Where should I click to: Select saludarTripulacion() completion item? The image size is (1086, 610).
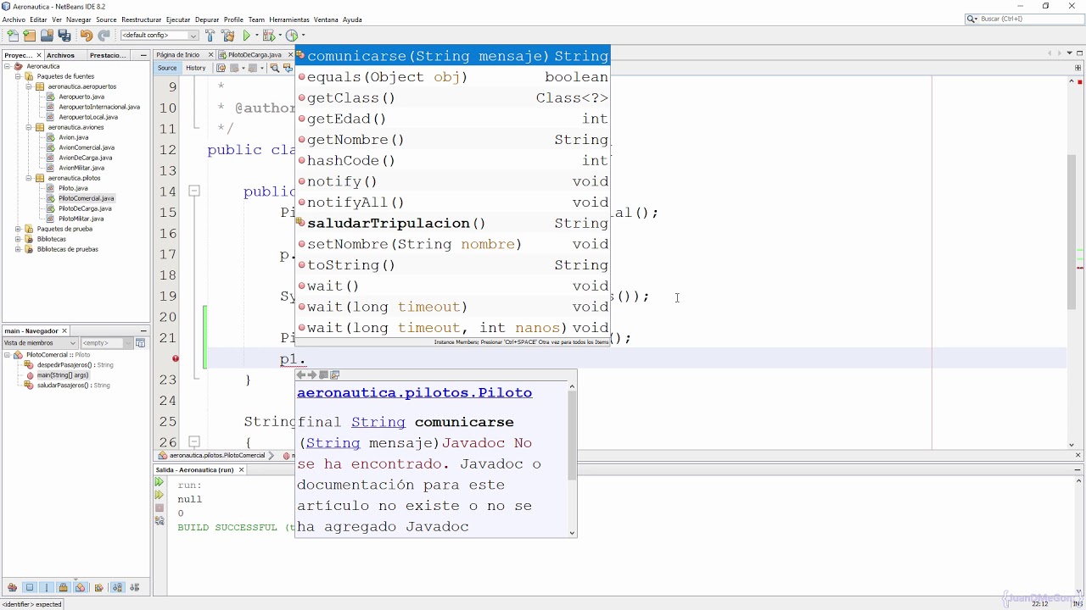pos(452,224)
